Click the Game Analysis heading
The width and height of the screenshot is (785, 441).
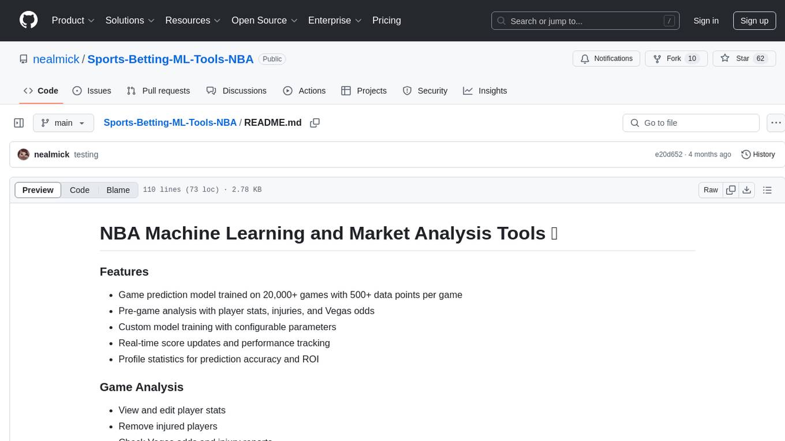[141, 387]
